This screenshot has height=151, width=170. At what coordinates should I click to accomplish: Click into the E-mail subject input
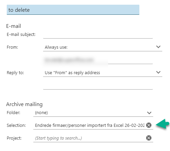click(x=98, y=35)
